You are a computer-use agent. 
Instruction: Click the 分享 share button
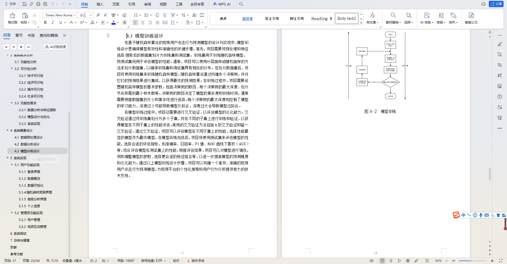click(496, 4)
